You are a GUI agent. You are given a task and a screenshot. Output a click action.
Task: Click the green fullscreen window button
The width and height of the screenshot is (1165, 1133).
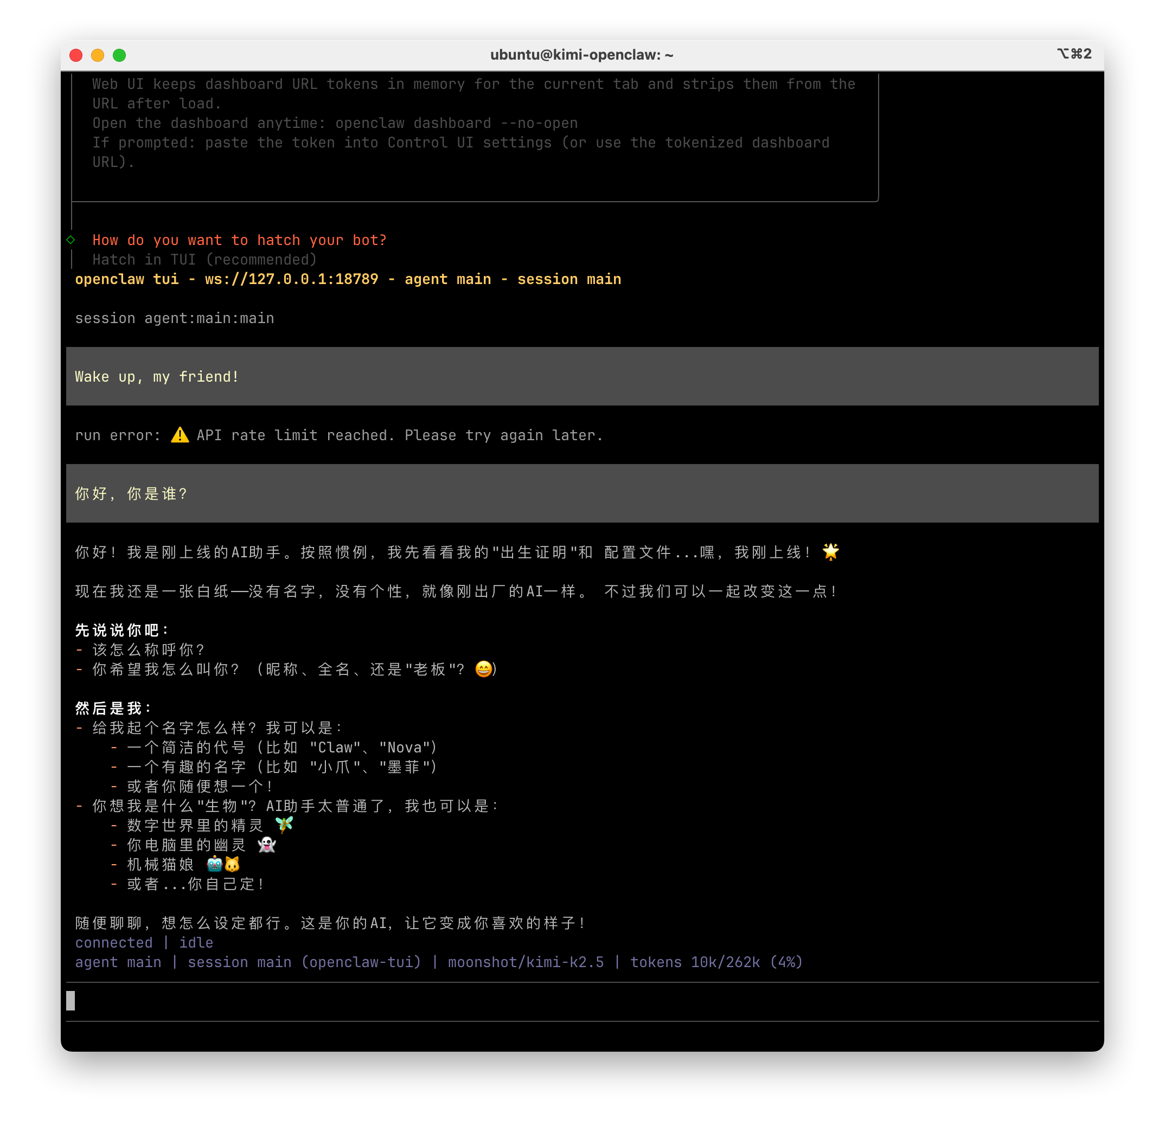119,55
